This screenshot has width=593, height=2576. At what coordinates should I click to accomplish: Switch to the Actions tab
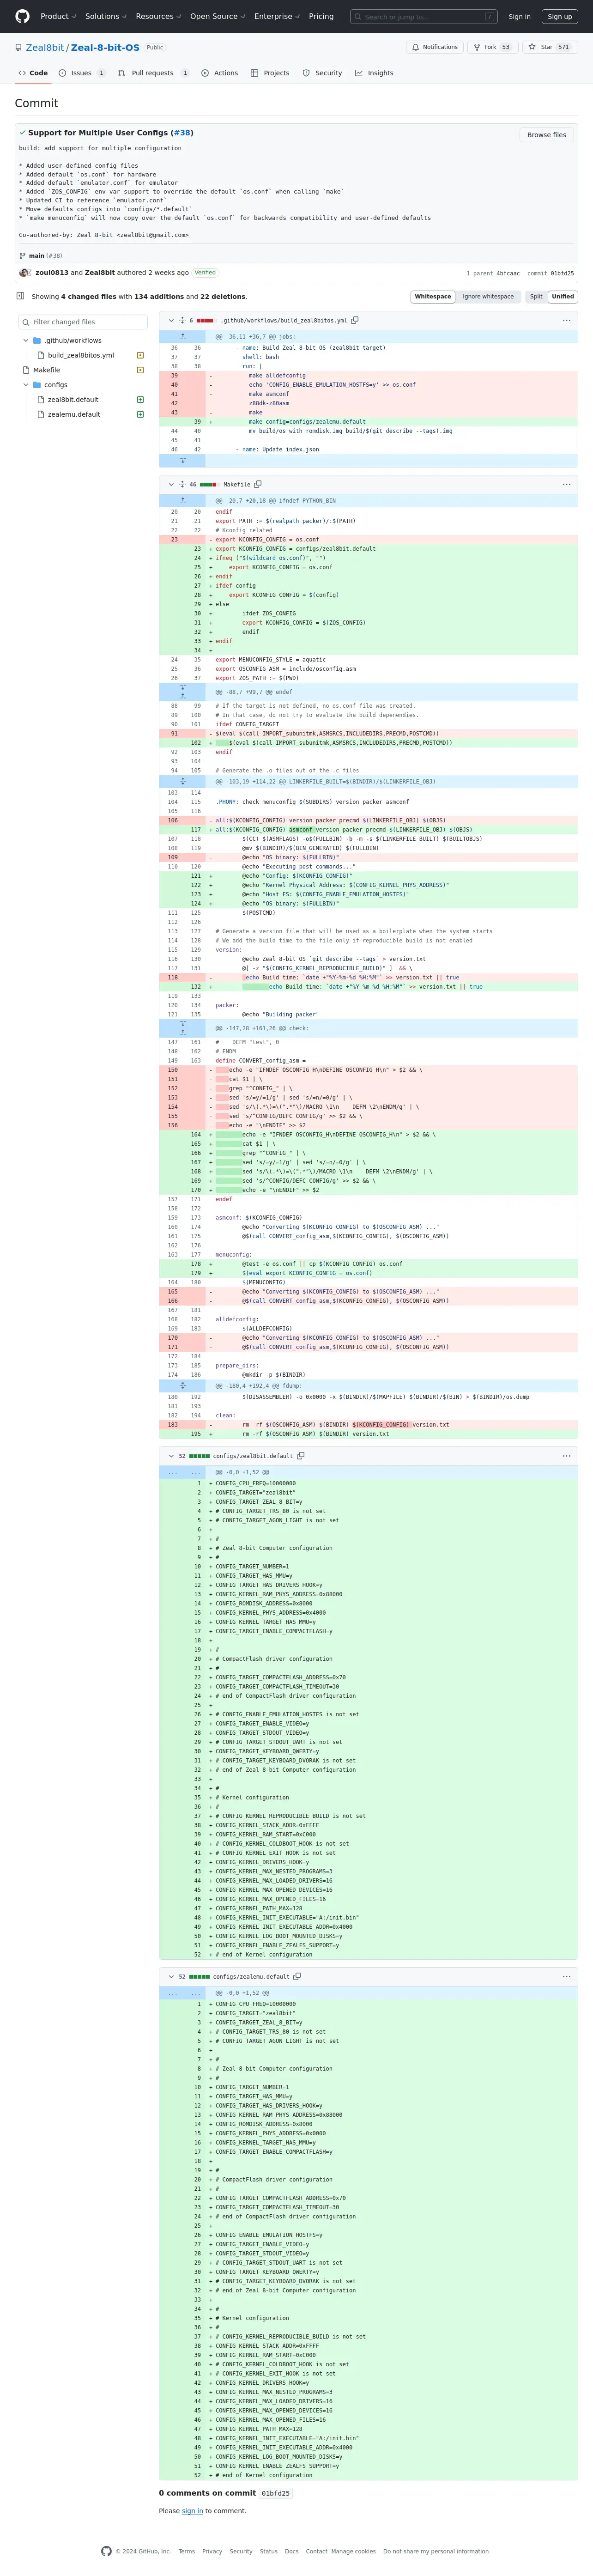click(x=219, y=73)
